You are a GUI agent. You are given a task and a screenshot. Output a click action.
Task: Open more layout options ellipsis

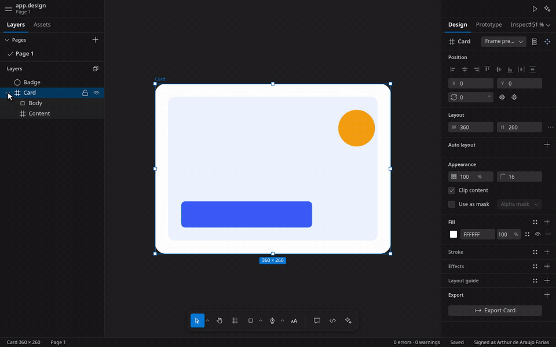(x=550, y=127)
